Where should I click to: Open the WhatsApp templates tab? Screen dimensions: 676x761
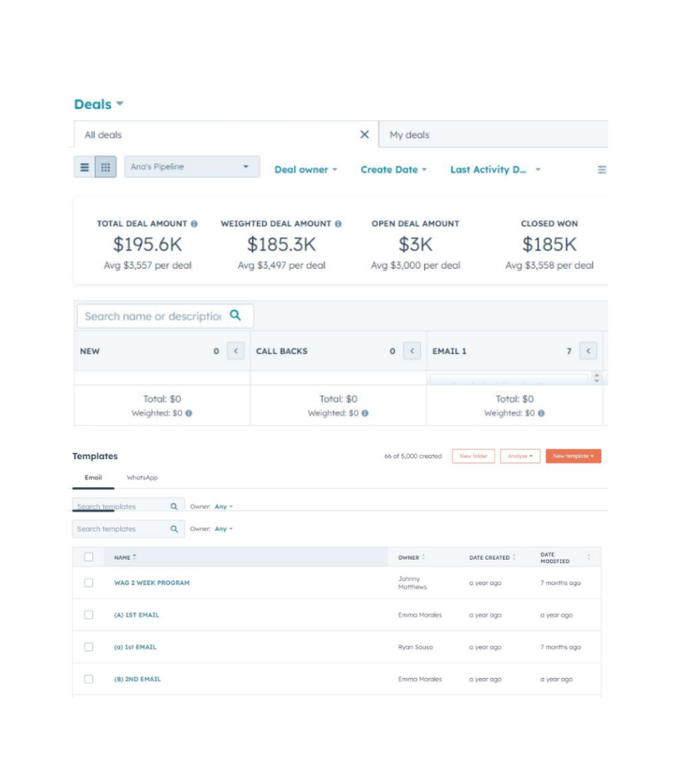142,478
